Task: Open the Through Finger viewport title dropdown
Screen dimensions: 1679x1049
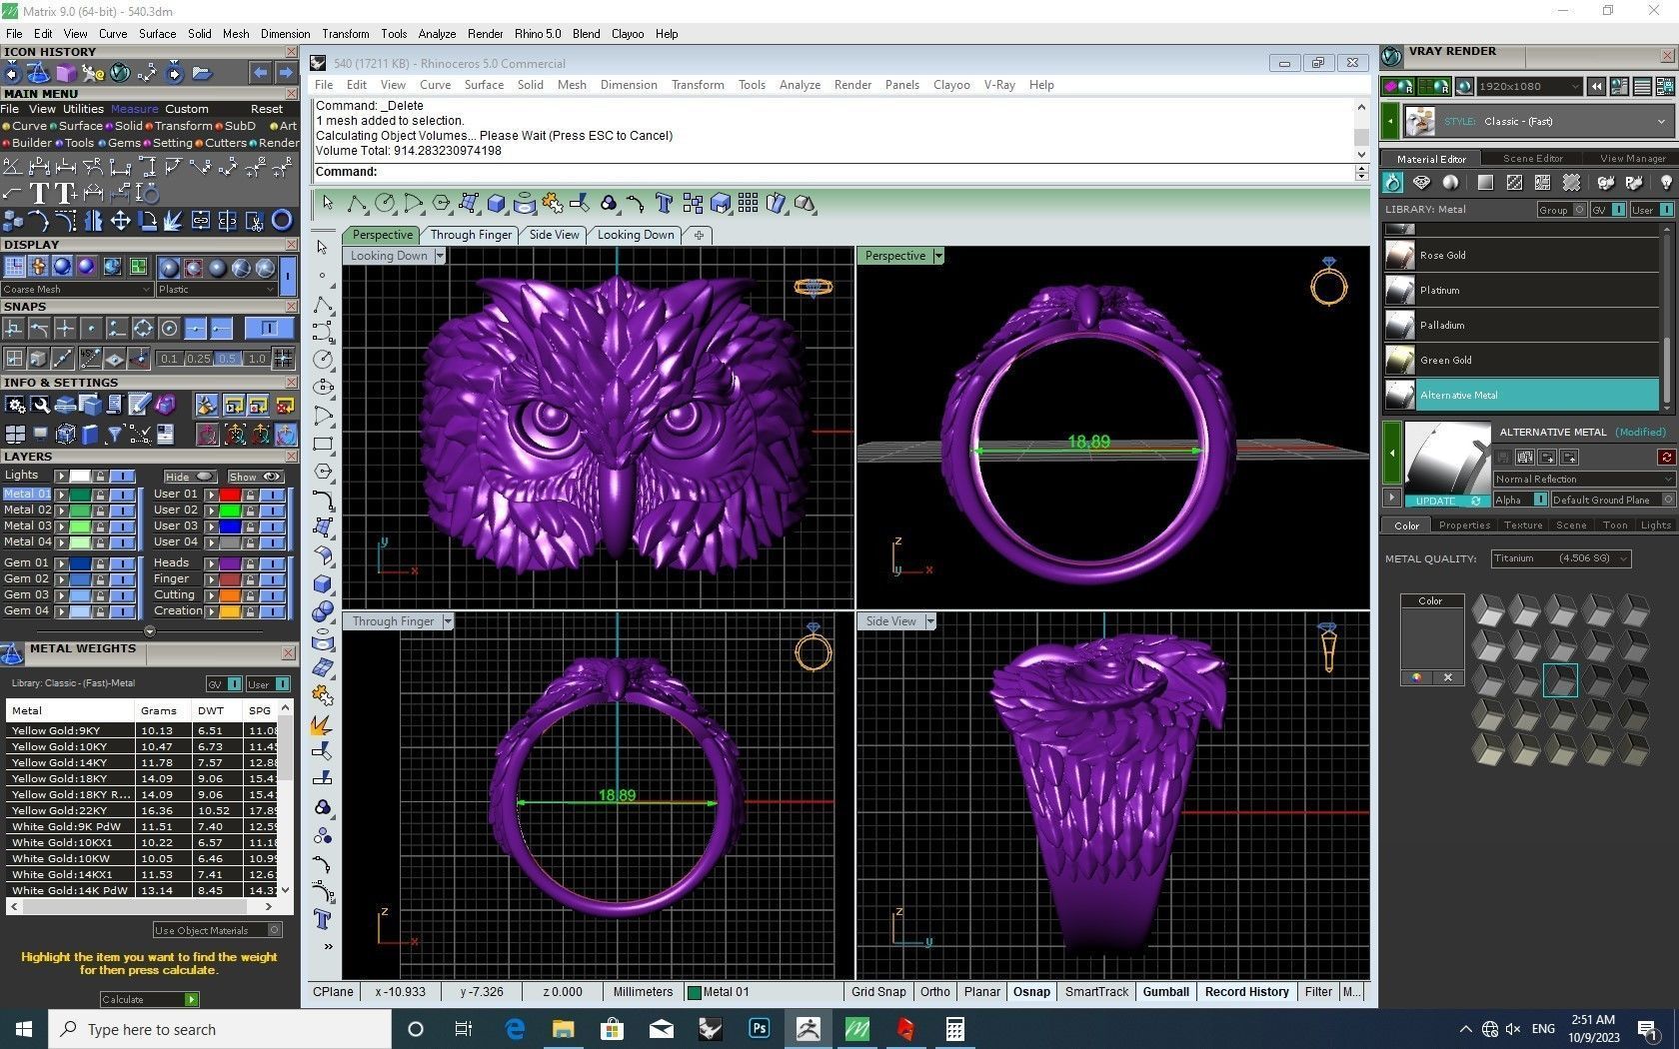Action: pos(448,621)
